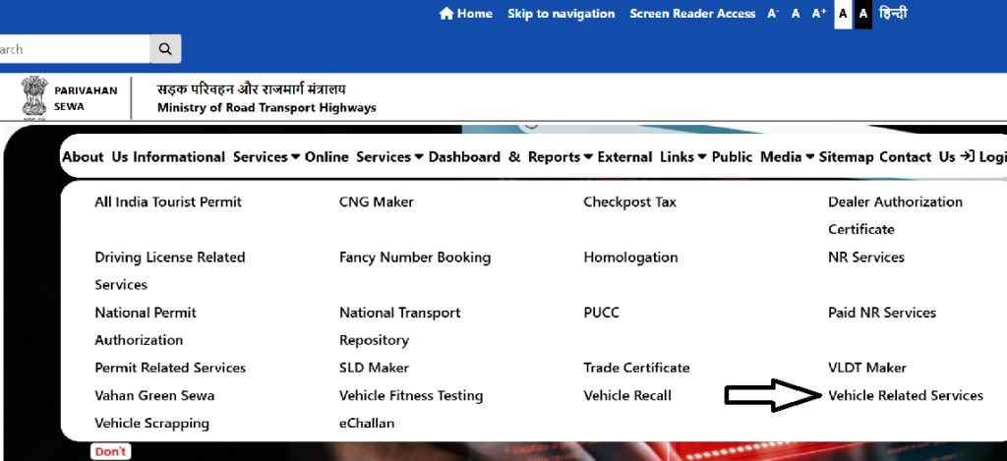The height and width of the screenshot is (461, 1007).
Task: Open Dealer Authorization Certificate
Action: pos(895,215)
